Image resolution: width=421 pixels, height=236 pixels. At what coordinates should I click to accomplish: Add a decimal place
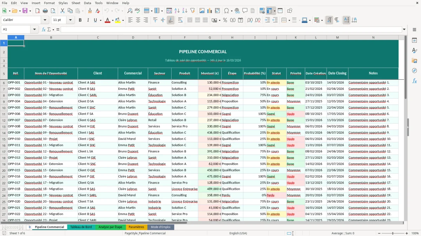pyautogui.click(x=250, y=20)
